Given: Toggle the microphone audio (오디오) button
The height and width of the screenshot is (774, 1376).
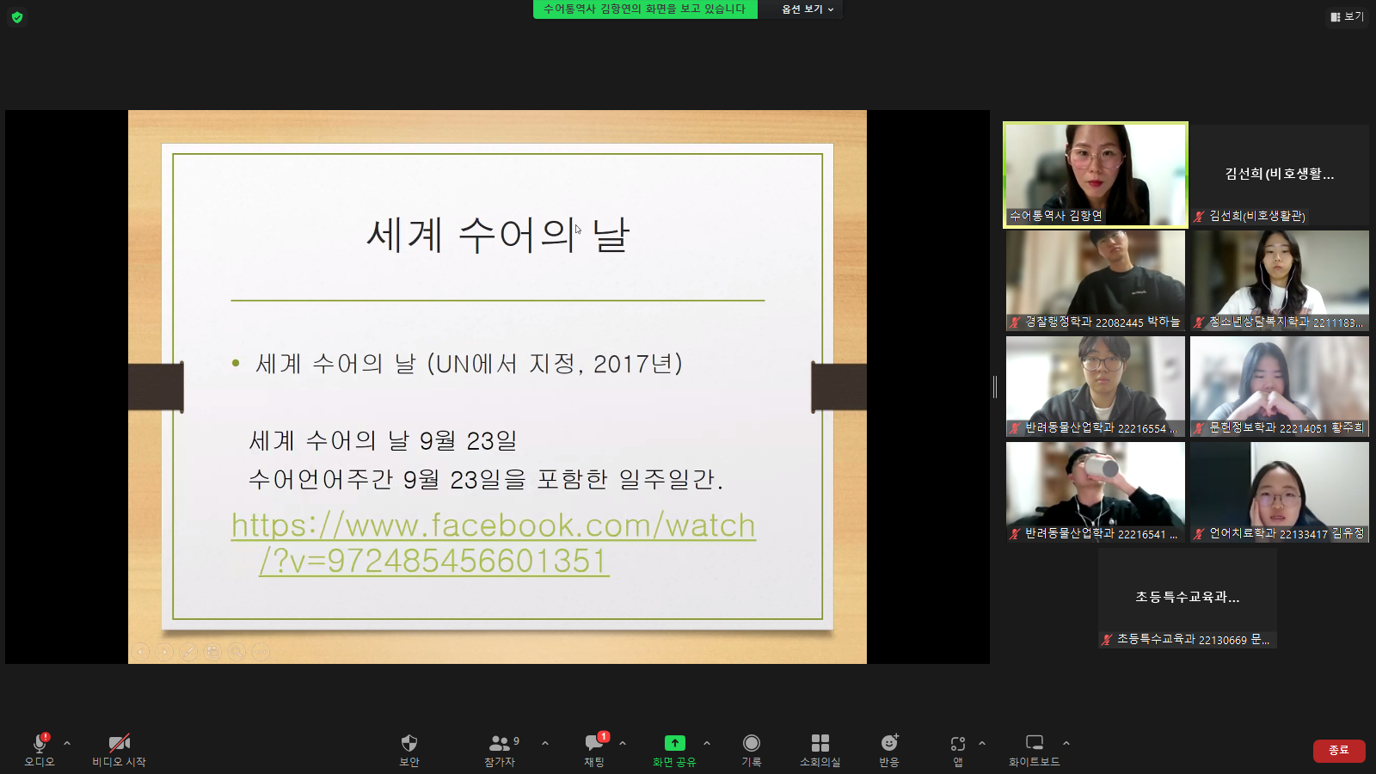Looking at the screenshot, I should click(40, 743).
